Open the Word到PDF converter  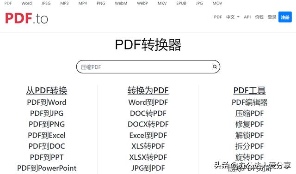[x=148, y=102]
